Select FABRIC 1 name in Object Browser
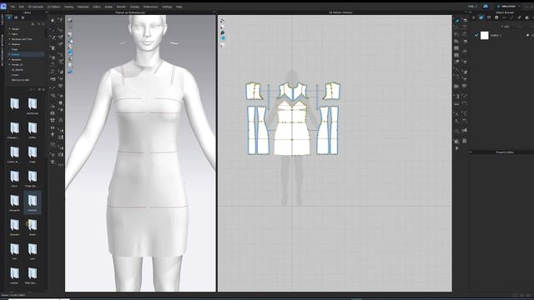The width and height of the screenshot is (534, 300). pyautogui.click(x=496, y=35)
